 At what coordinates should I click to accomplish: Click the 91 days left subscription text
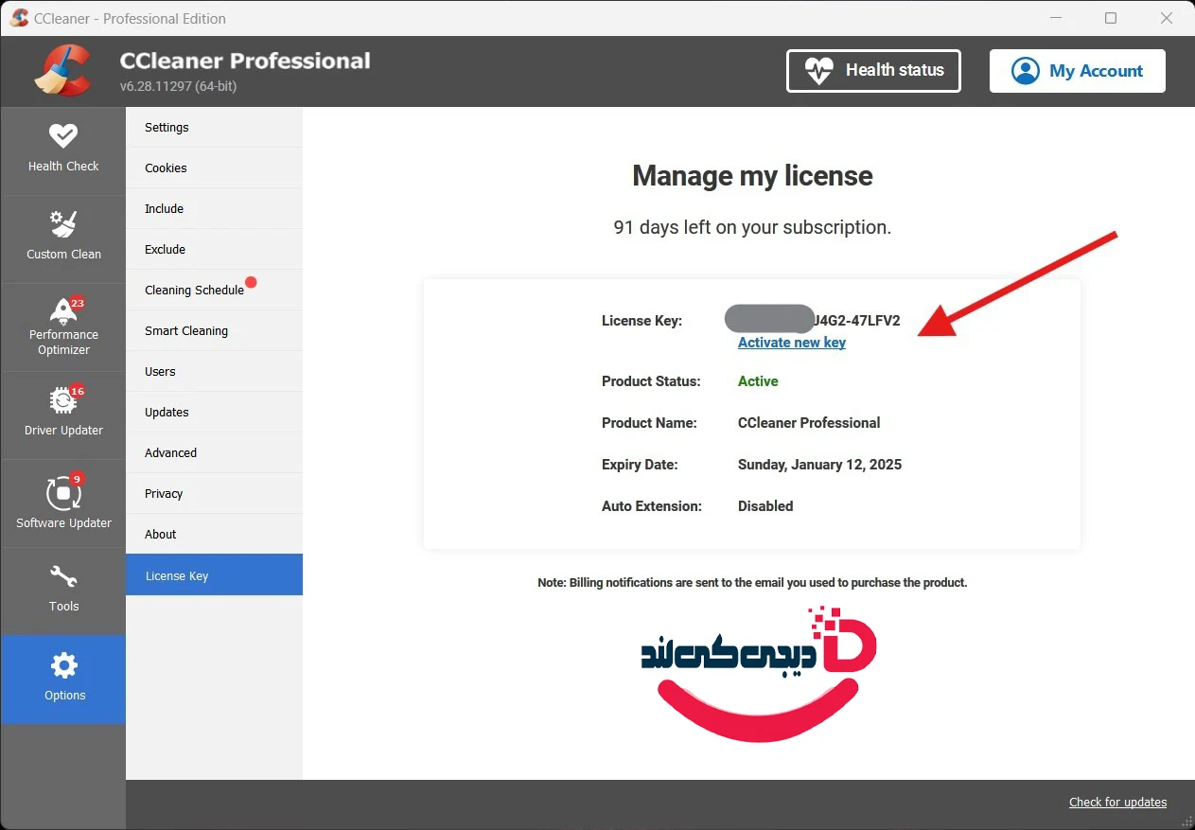pos(752,228)
